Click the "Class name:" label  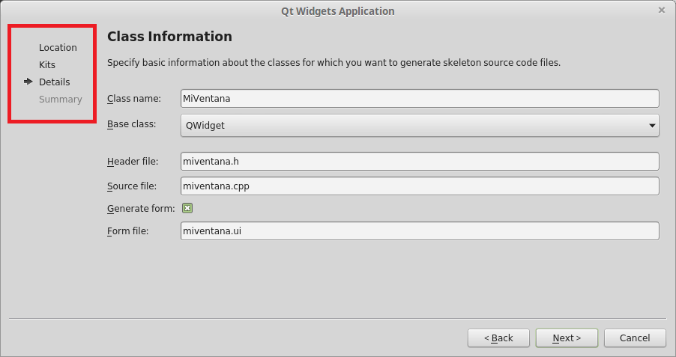(134, 99)
